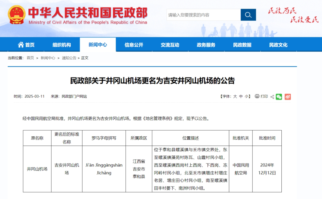The width and height of the screenshot is (322, 199).
Task: Click the cell 中国民用航空局
Action: point(241,169)
